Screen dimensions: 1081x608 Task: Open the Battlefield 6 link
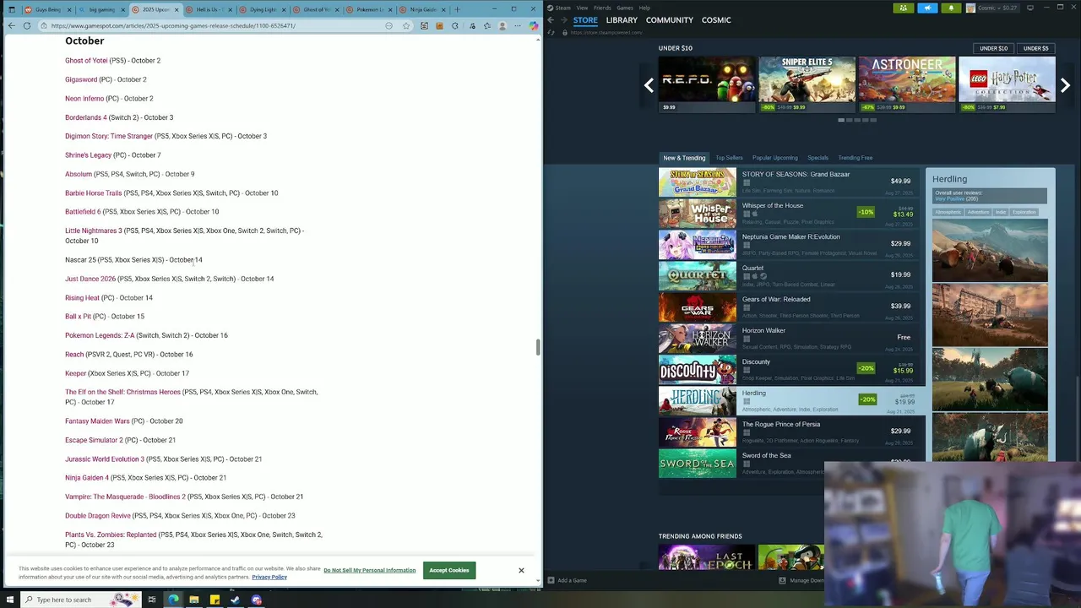83,212
